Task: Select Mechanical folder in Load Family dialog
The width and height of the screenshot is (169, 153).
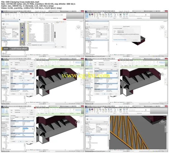Action: click(30, 25)
